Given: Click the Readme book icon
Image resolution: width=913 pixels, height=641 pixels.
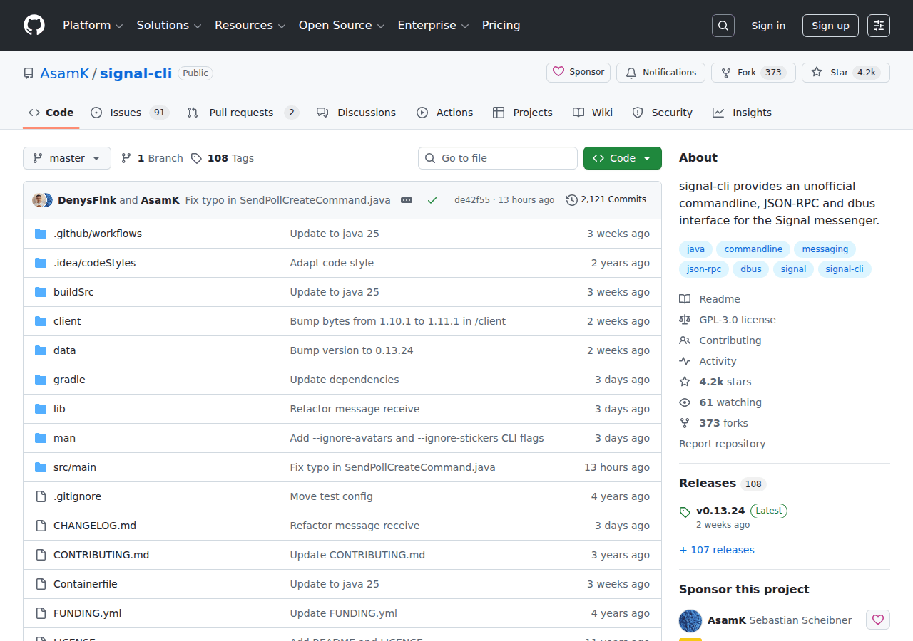Looking at the screenshot, I should tap(685, 298).
